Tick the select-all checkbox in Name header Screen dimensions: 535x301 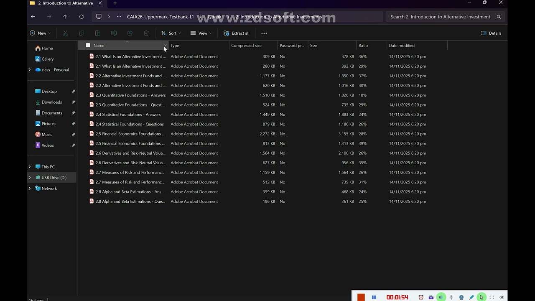pos(88,45)
